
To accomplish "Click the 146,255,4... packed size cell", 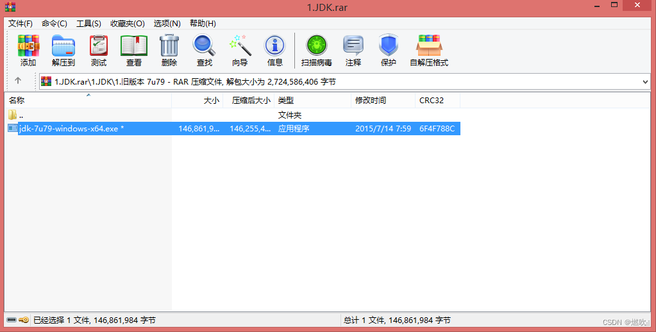I will [250, 128].
